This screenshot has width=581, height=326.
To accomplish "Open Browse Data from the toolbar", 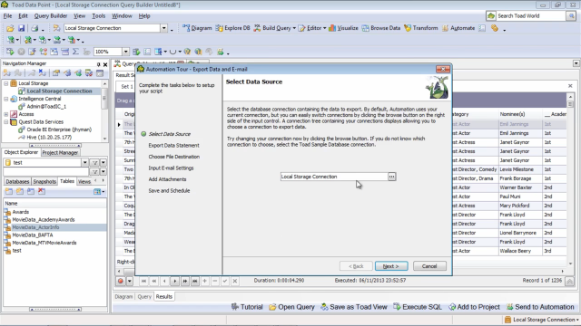I will click(x=381, y=28).
